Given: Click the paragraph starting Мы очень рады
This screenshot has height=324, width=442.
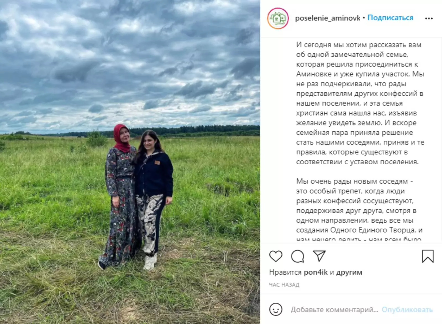Looking at the screenshot, I should click(x=359, y=210).
